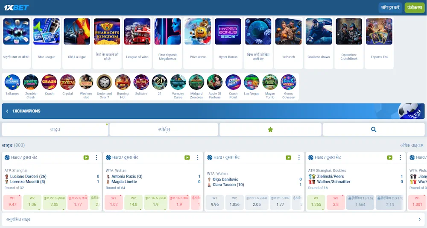Switch to the स्पोर्ट्स tab
The image size is (427, 228).
click(164, 130)
